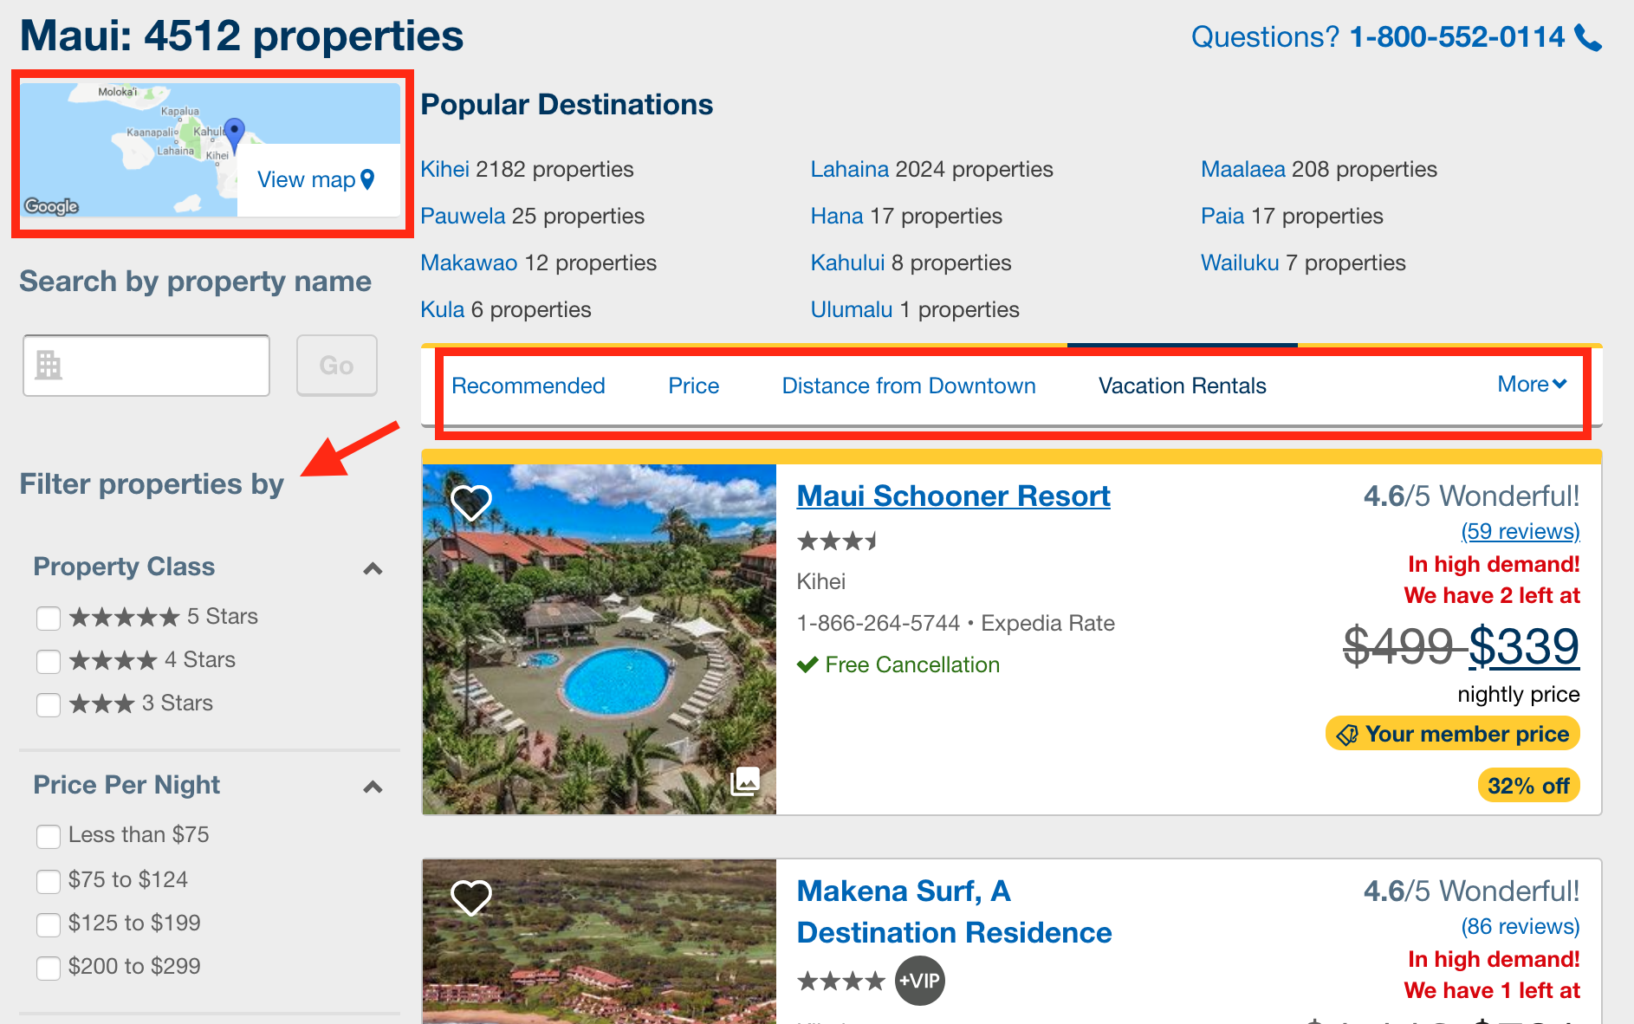The height and width of the screenshot is (1024, 1634).
Task: Open the 59 reviews link for Maui Schooner
Action: pyautogui.click(x=1520, y=531)
